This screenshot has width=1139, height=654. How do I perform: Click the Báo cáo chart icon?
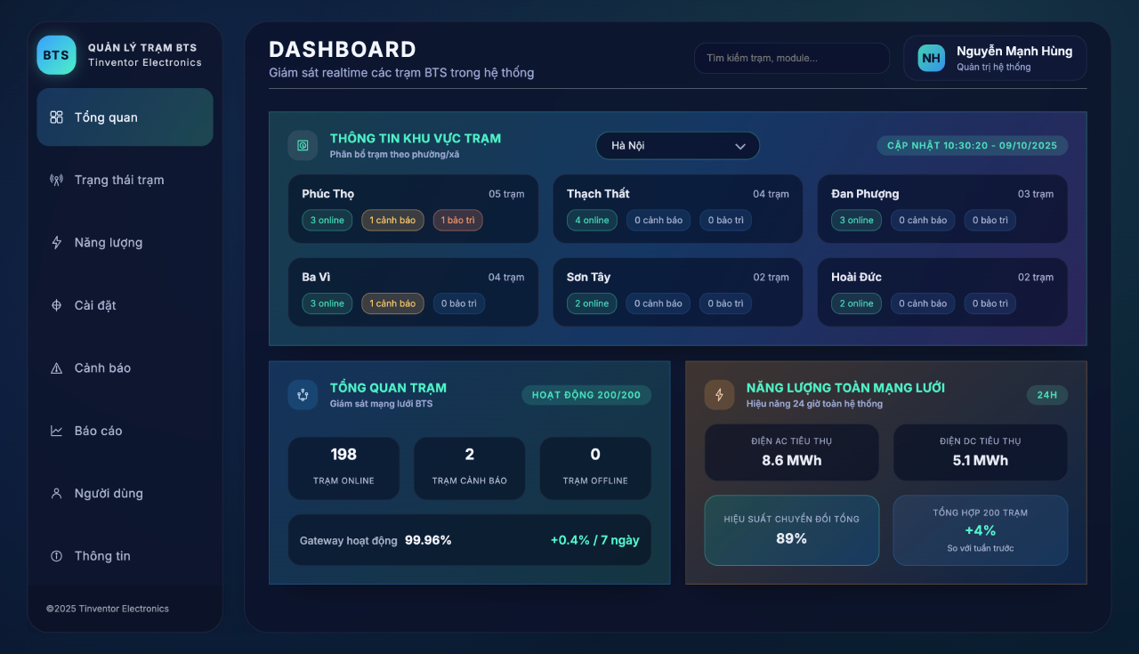57,431
